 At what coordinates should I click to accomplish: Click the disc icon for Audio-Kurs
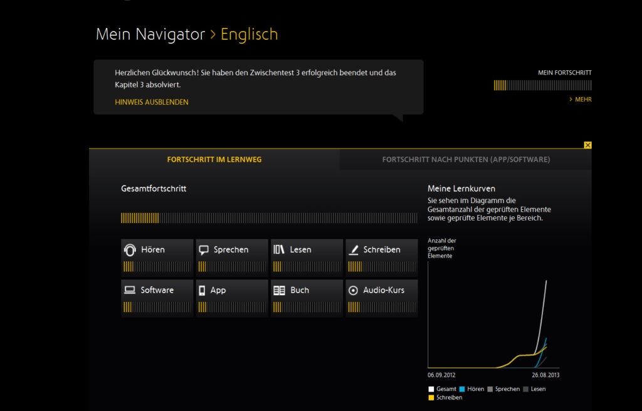tap(353, 290)
